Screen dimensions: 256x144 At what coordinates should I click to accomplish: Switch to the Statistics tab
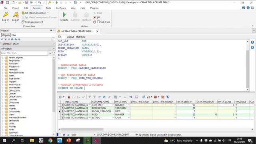click(80, 37)
